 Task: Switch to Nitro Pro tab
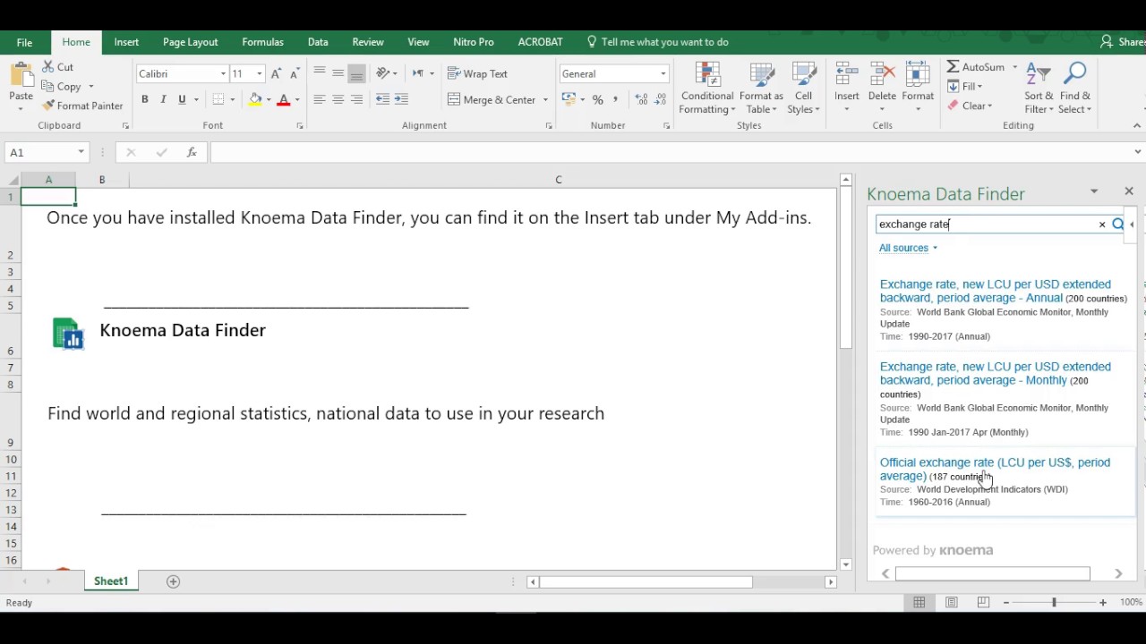tap(474, 42)
